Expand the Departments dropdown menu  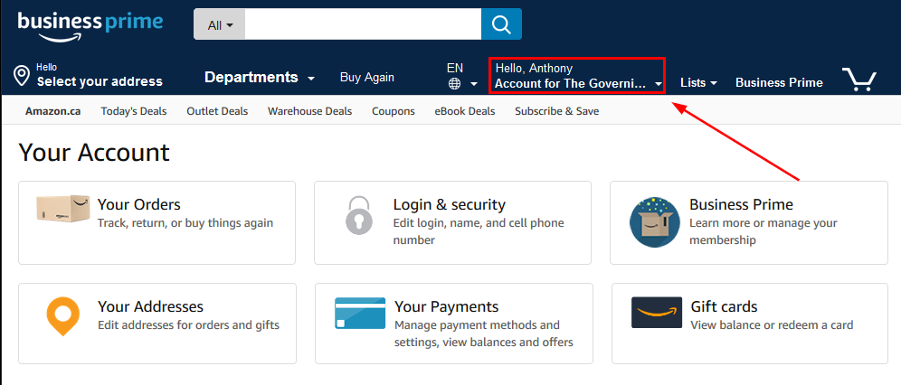point(259,78)
